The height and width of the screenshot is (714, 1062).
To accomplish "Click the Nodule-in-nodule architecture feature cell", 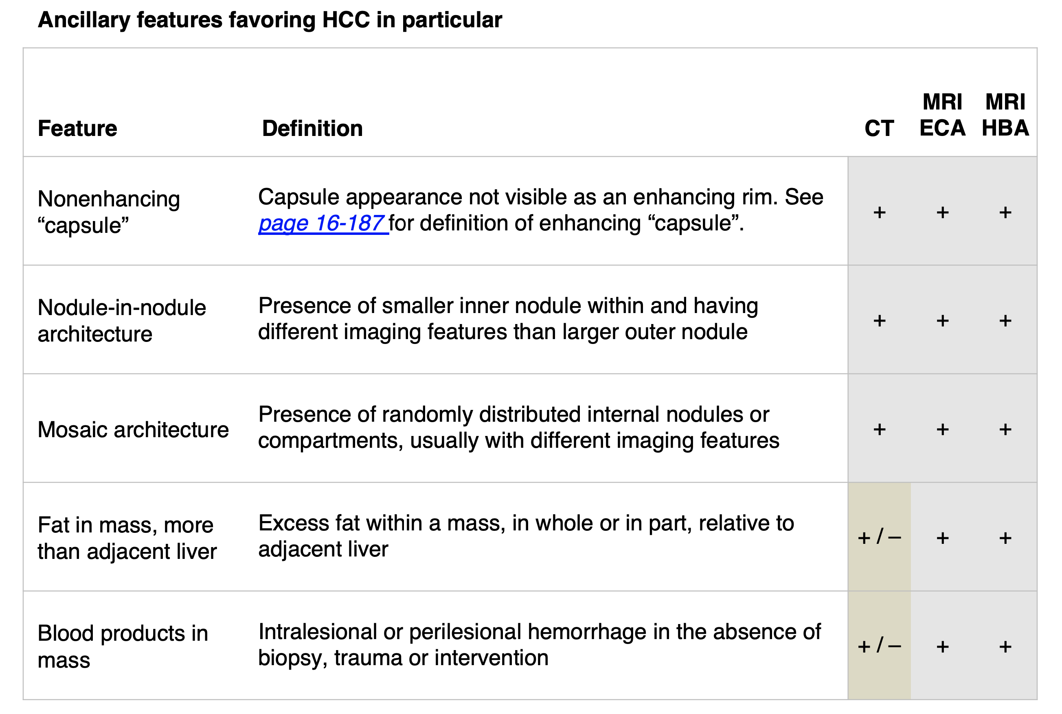I will [122, 321].
